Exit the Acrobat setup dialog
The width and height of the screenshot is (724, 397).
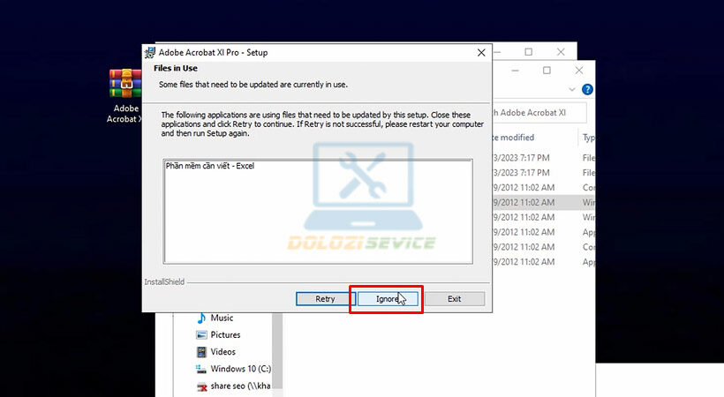[x=454, y=299]
